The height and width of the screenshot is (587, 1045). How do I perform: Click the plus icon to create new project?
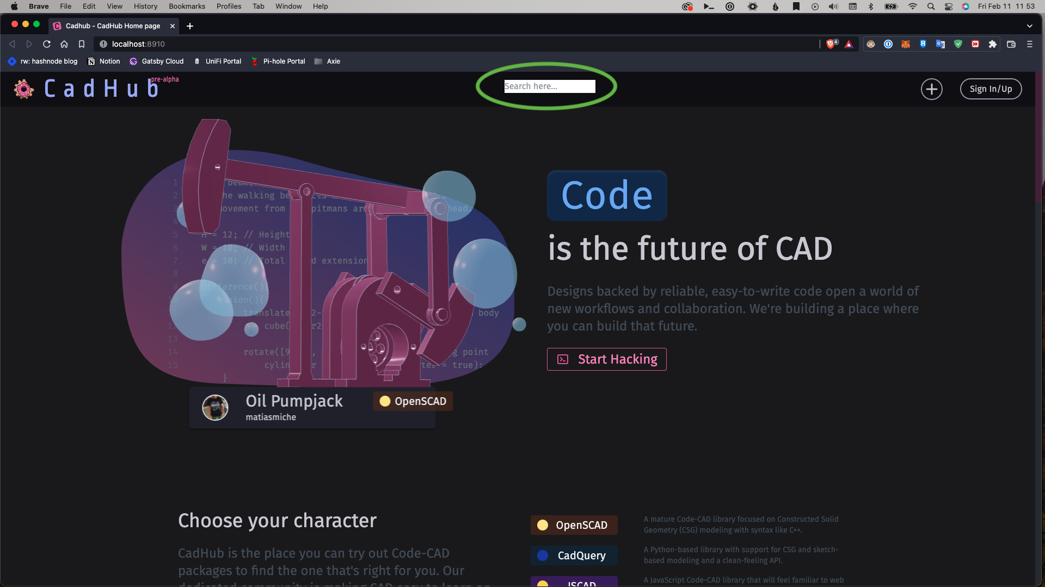pyautogui.click(x=931, y=89)
